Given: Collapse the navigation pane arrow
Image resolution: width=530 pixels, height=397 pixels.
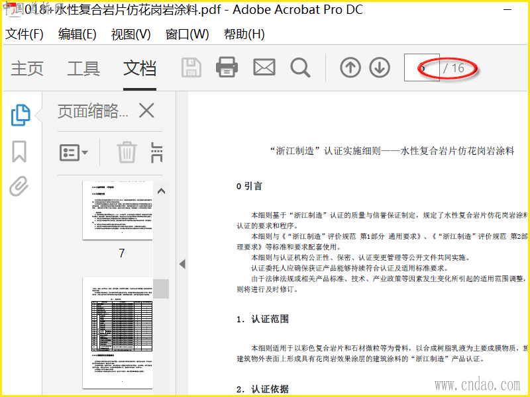Looking at the screenshot, I should point(183,263).
